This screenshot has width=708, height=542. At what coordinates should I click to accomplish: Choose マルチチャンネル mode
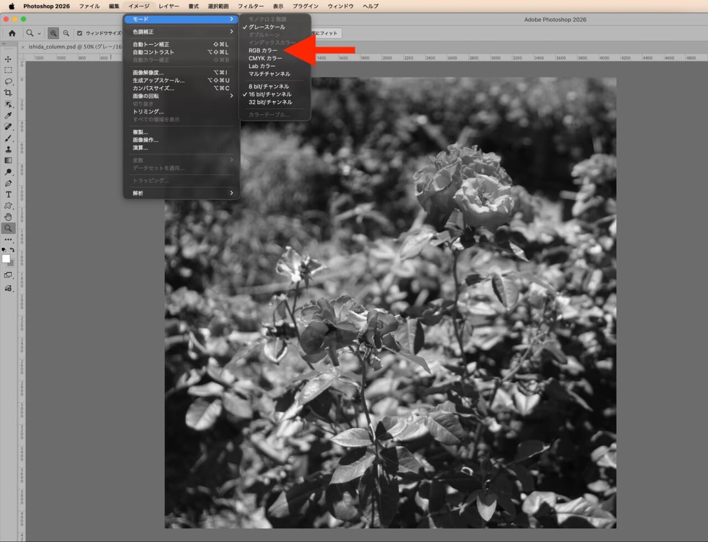pos(269,74)
